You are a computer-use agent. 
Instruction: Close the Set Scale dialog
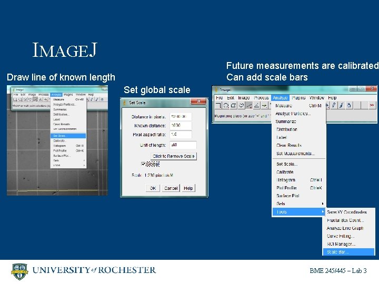pos(198,102)
